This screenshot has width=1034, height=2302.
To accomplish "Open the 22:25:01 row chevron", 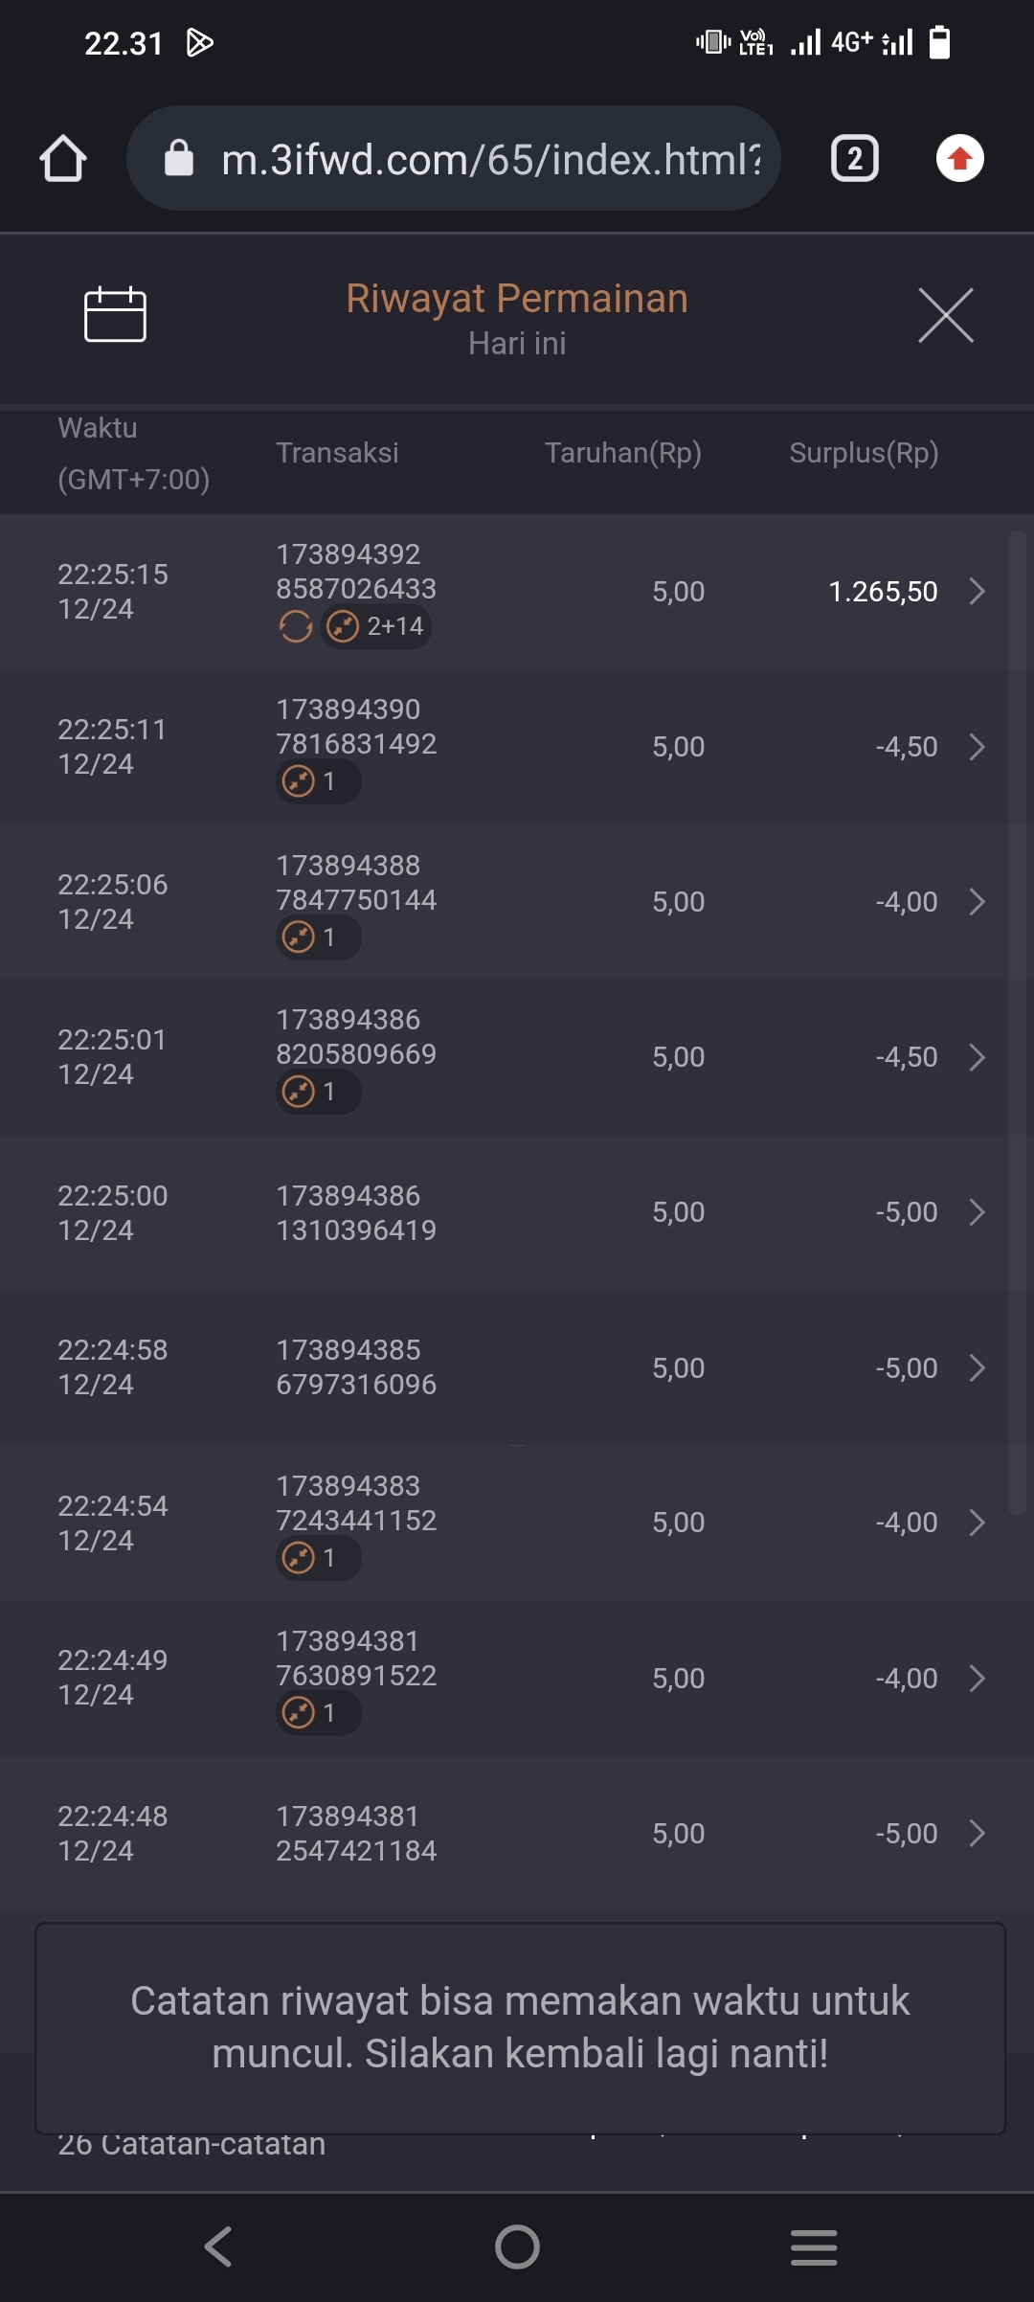I will pyautogui.click(x=977, y=1057).
